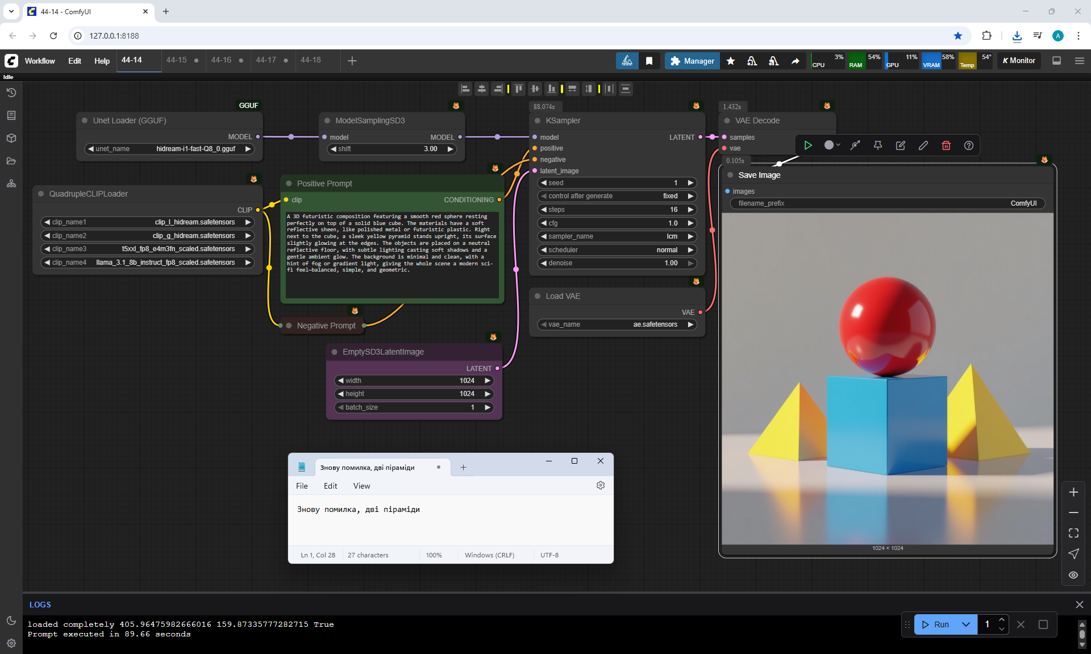1091x654 pixels.
Task: Toggle the bottom panel icon in top bar
Action: [1057, 61]
